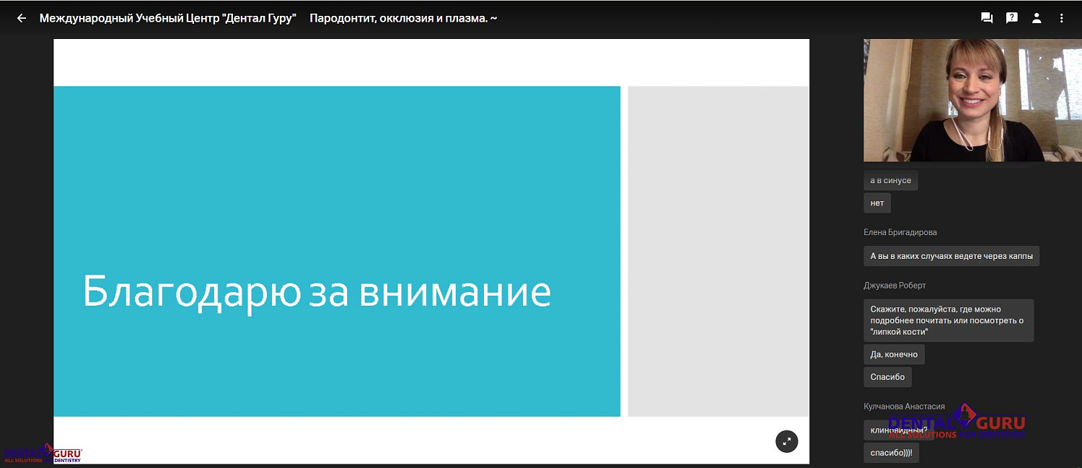Image resolution: width=1082 pixels, height=468 pixels.
Task: Open the chat panel icon
Action: pos(987,17)
